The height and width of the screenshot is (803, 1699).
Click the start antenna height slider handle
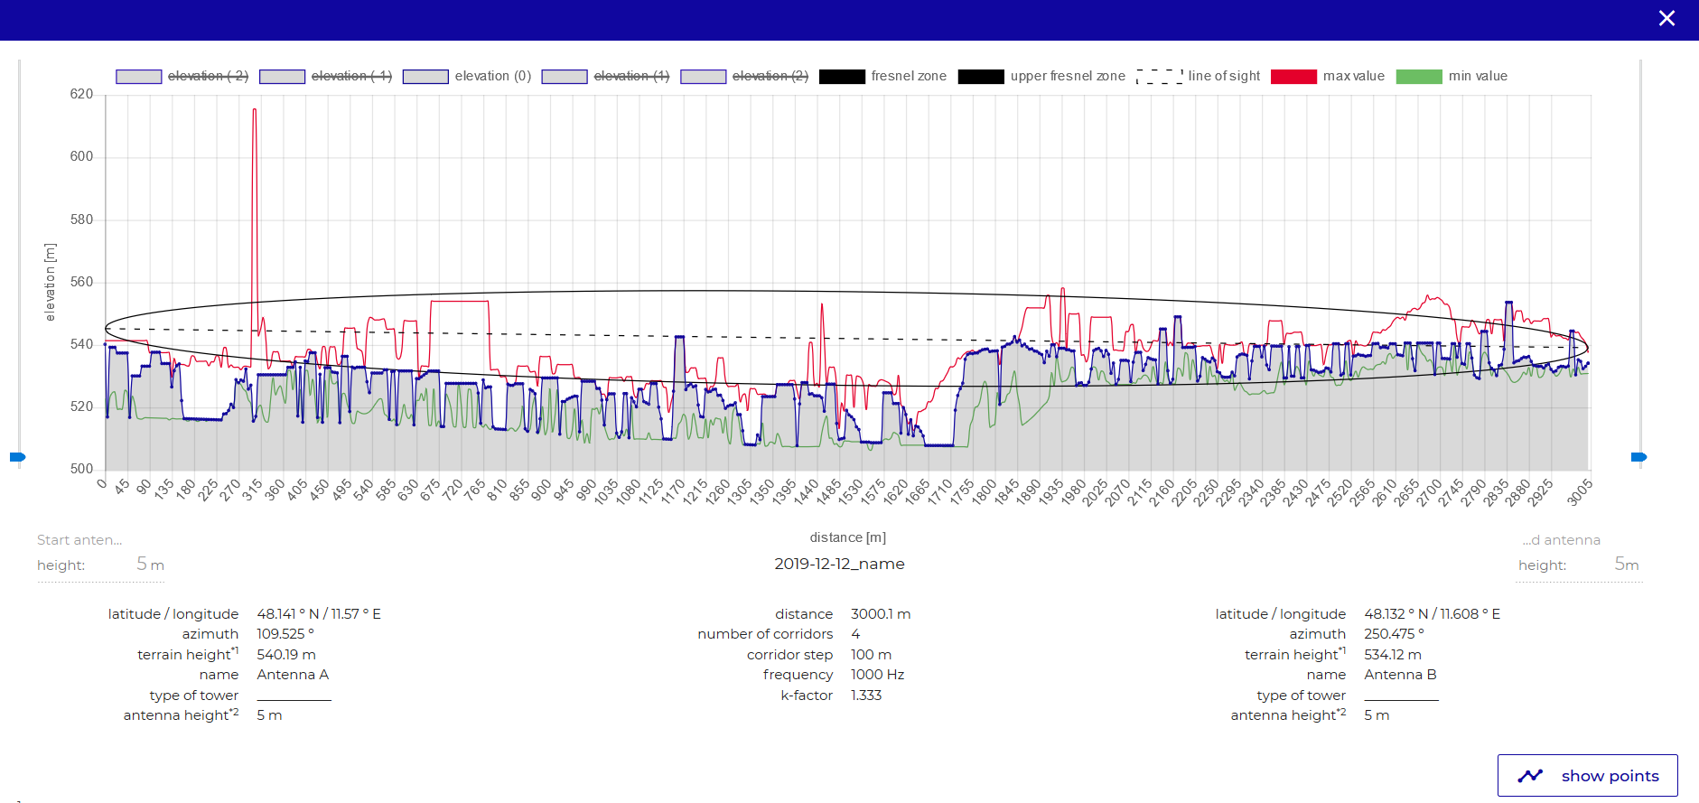(18, 457)
